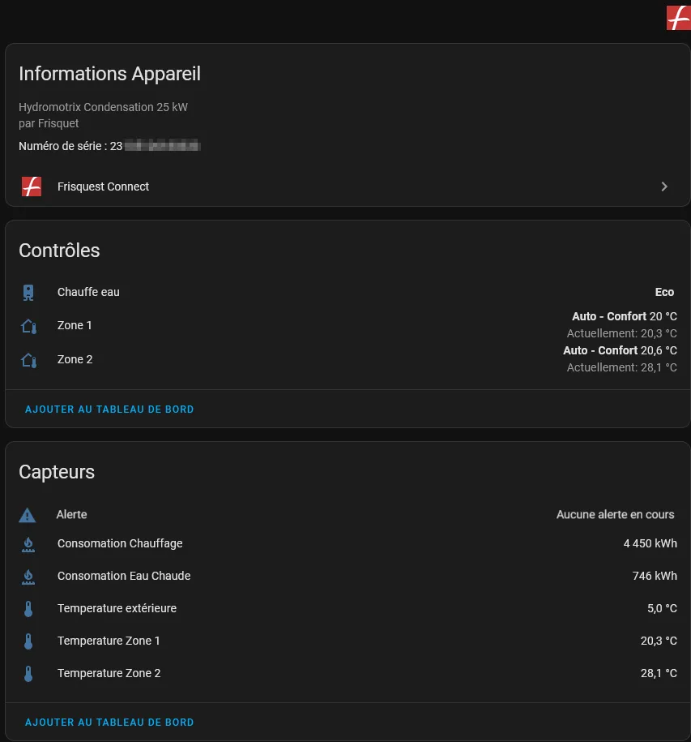This screenshot has width=691, height=742.
Task: Click the Consomation Eau Chaude flame icon
Action: pos(28,577)
